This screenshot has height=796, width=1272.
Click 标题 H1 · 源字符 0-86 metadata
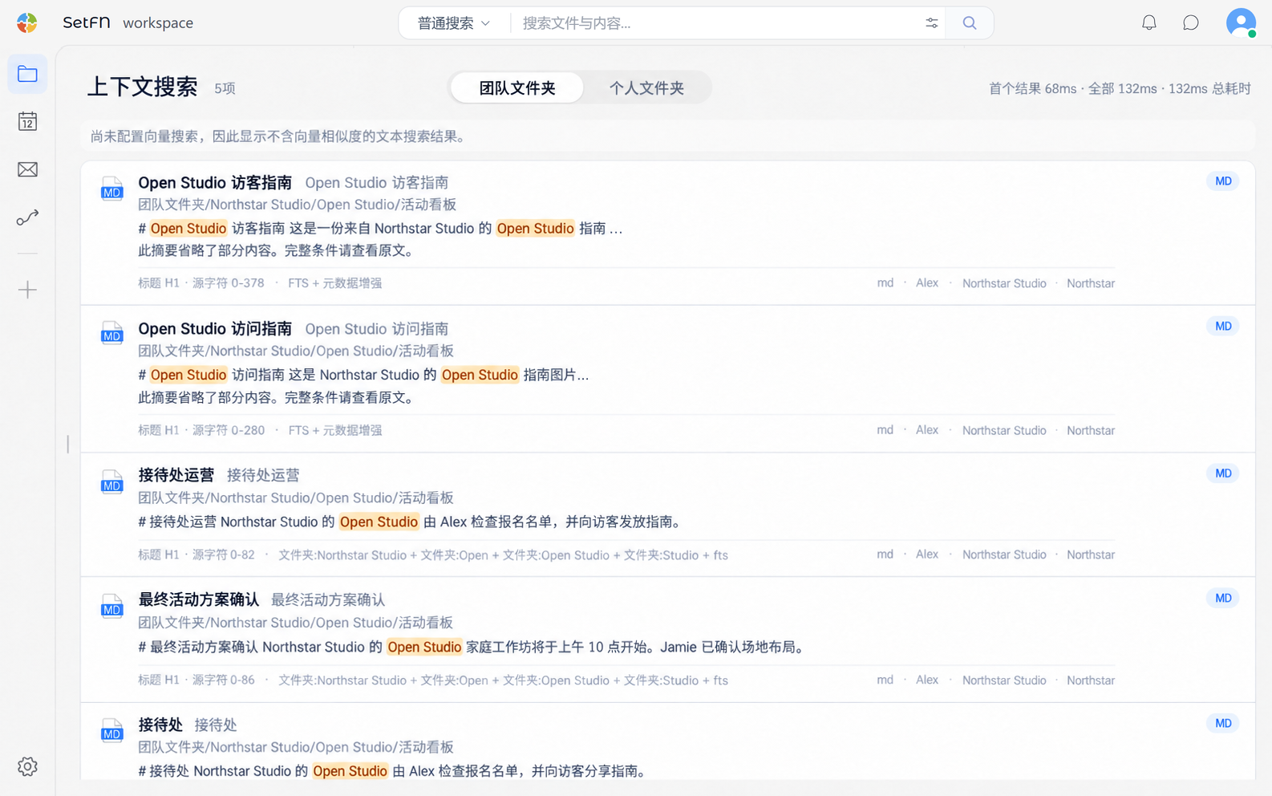point(196,680)
